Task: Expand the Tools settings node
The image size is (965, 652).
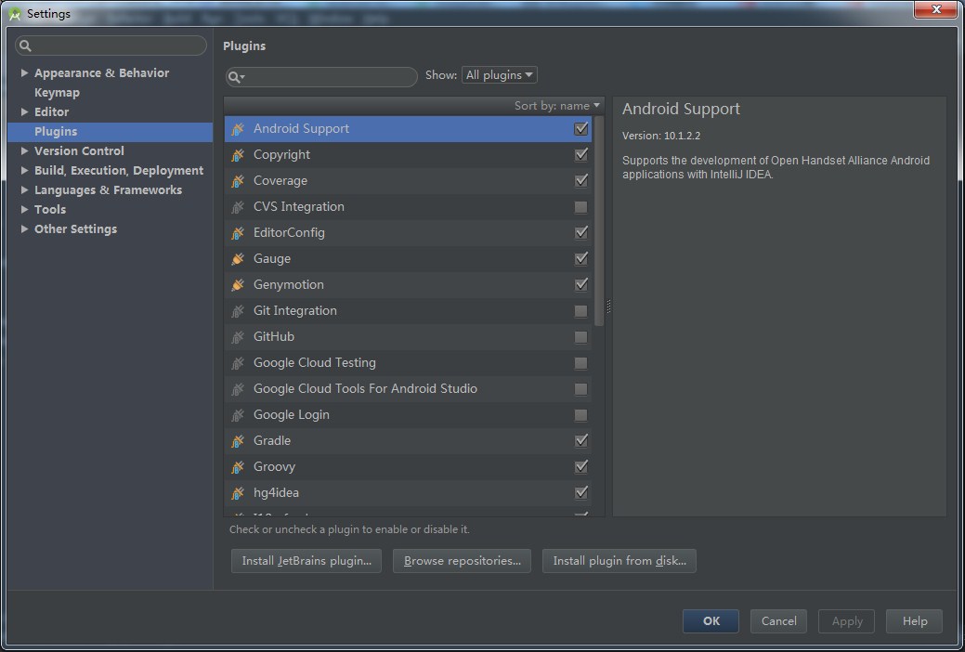Action: (24, 209)
